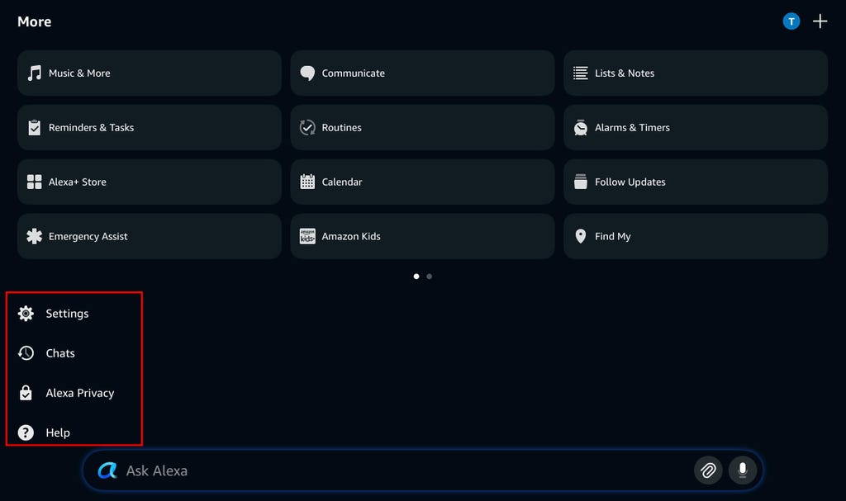Viewport: 846px width, 501px height.
Task: Click the paperclip attachment icon
Action: click(708, 470)
